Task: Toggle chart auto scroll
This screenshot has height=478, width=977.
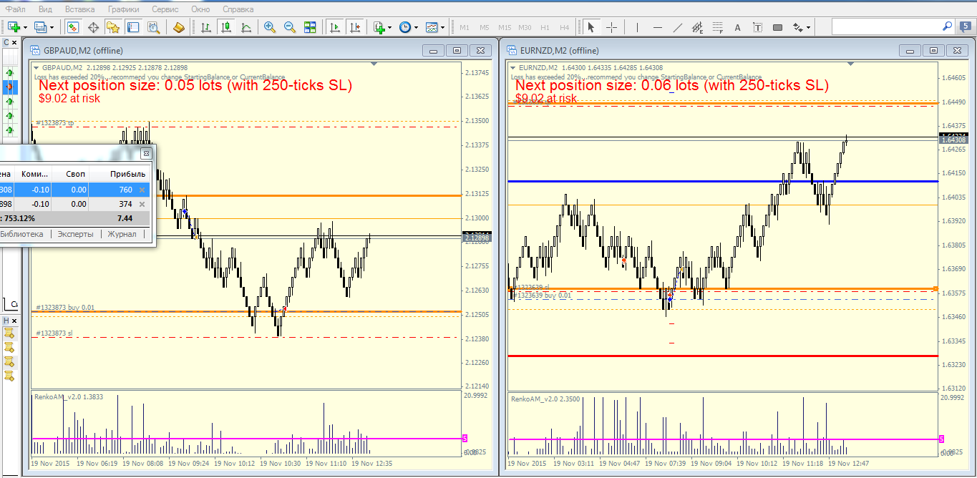Action: 334,27
